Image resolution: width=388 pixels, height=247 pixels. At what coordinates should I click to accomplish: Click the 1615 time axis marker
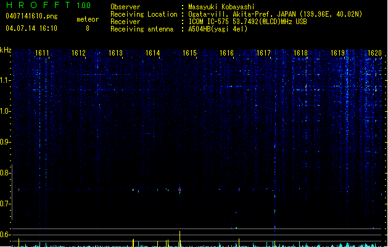pyautogui.click(x=189, y=53)
